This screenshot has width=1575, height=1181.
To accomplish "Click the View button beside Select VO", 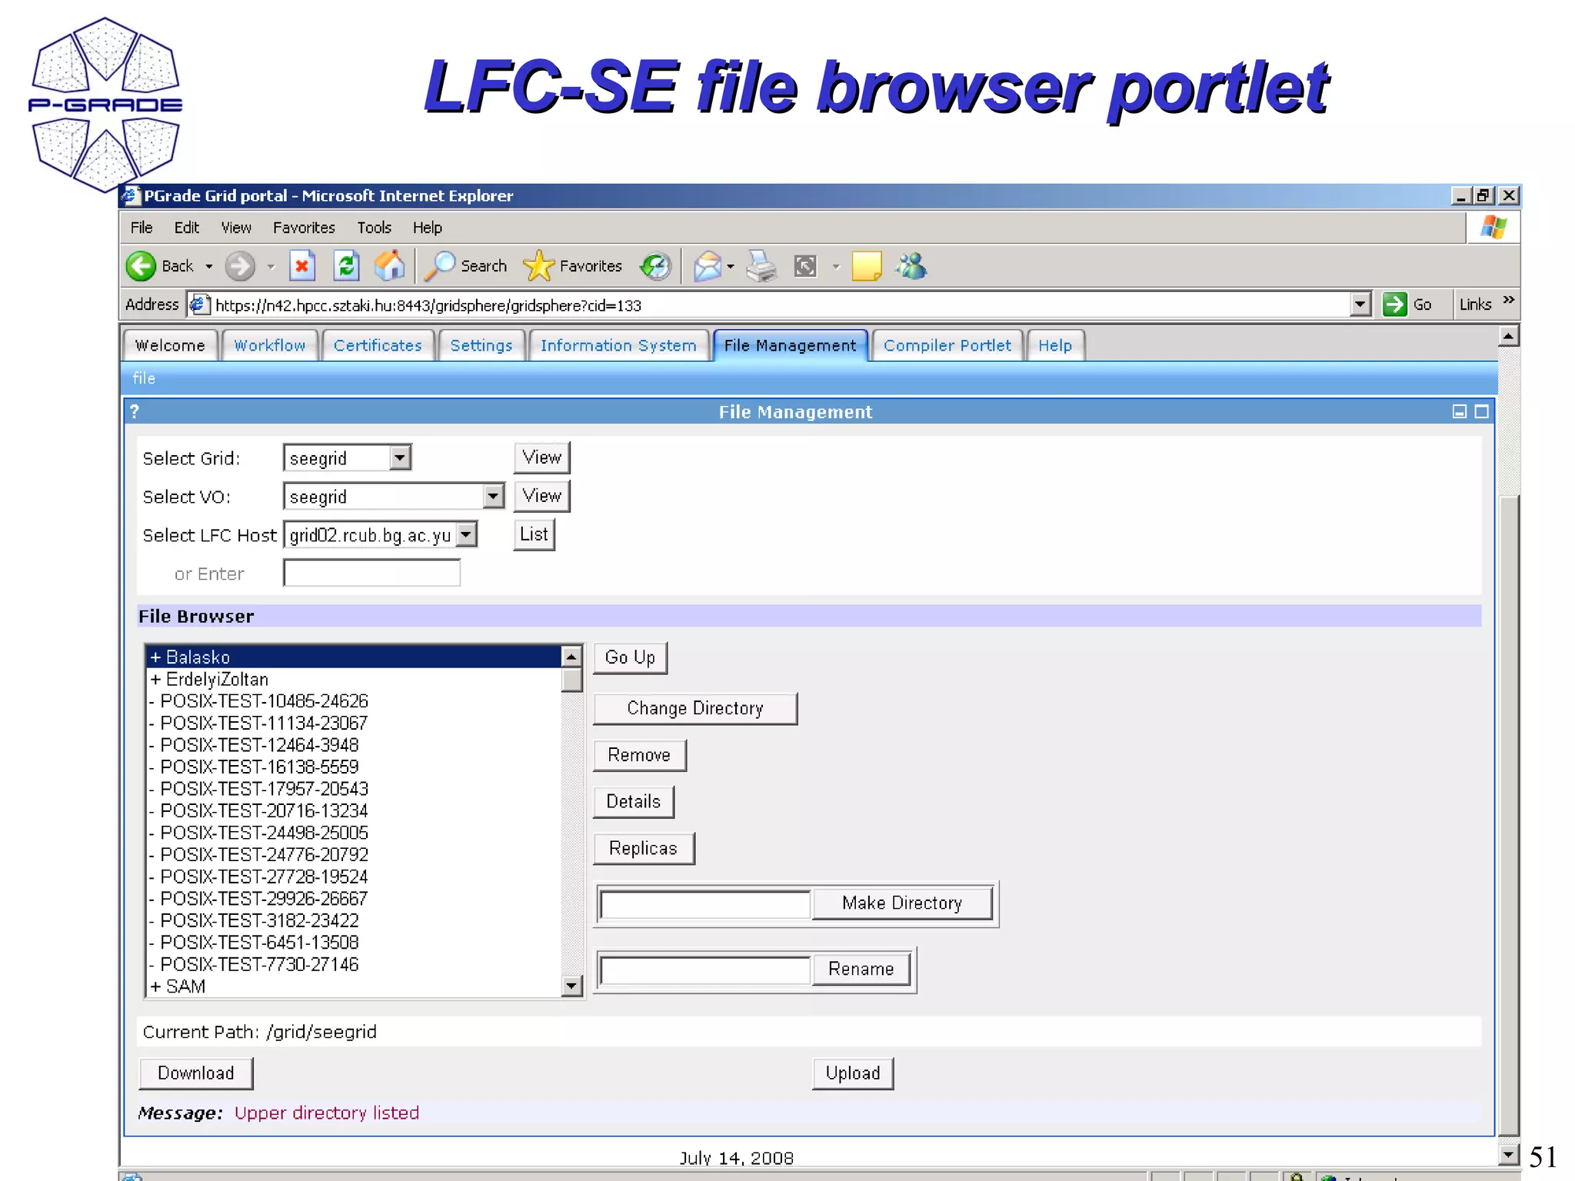I will (542, 496).
